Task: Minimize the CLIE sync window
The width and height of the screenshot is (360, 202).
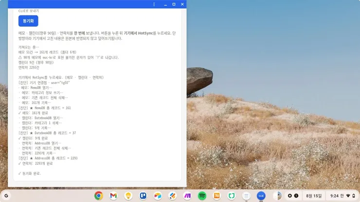Action: 165,4
